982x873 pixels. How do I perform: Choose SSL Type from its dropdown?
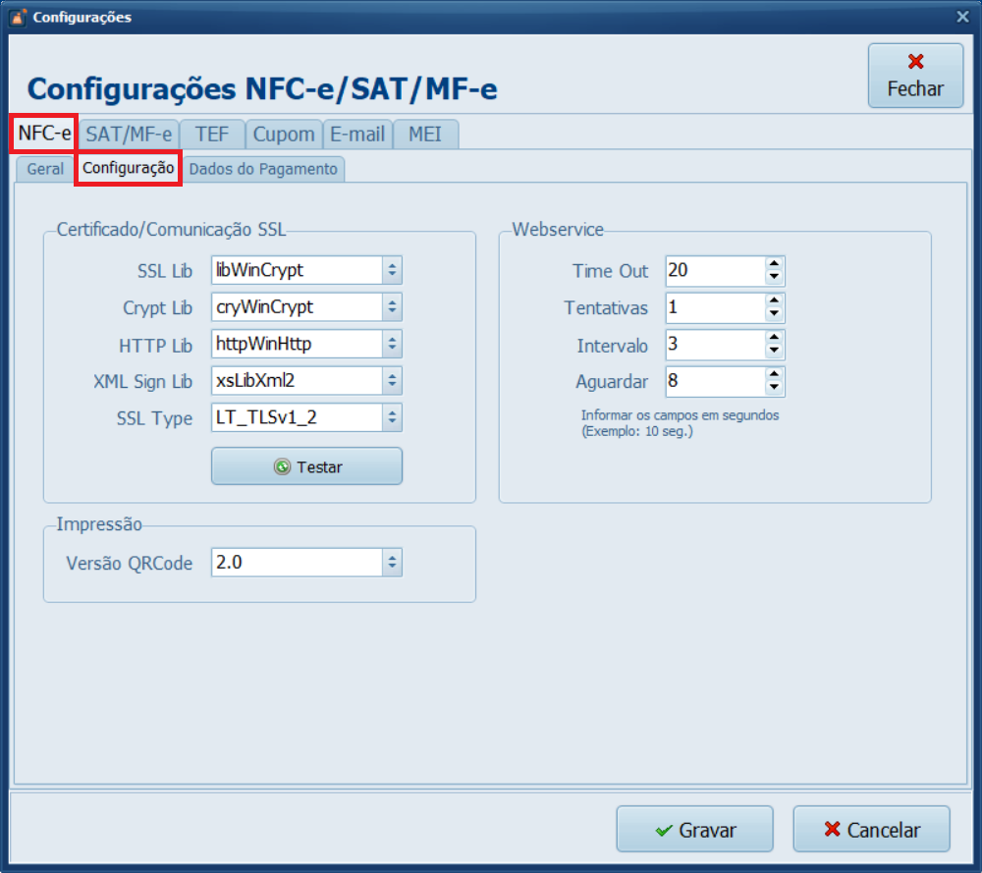[392, 417]
